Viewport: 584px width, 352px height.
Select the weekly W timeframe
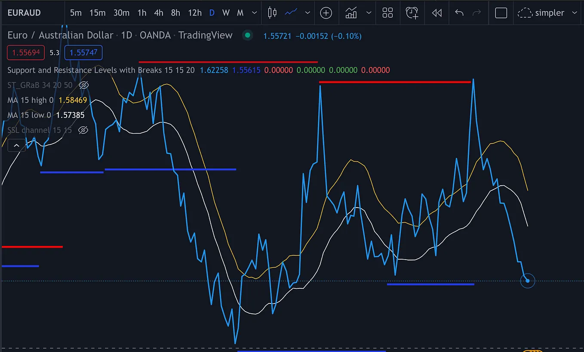pyautogui.click(x=226, y=13)
